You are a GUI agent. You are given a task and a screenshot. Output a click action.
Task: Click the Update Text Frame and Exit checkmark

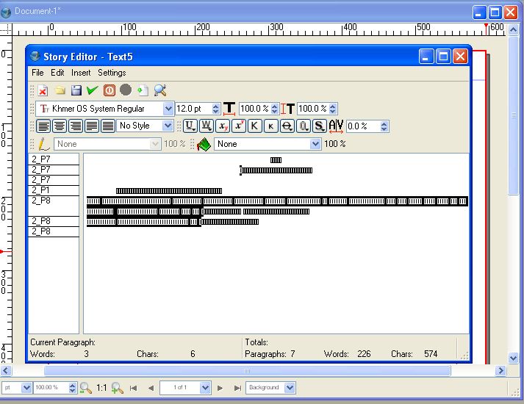coord(92,90)
